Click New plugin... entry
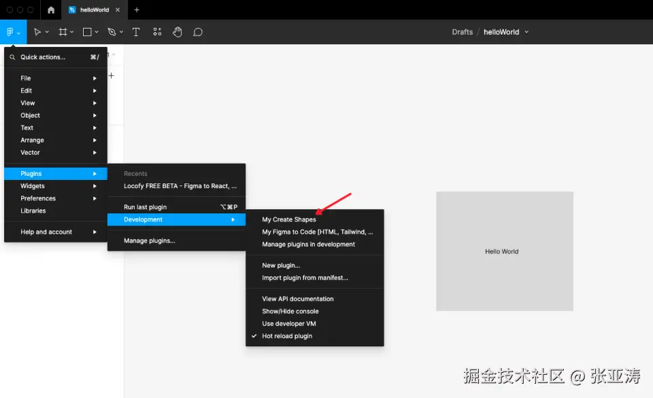The image size is (653, 398). [315, 266]
